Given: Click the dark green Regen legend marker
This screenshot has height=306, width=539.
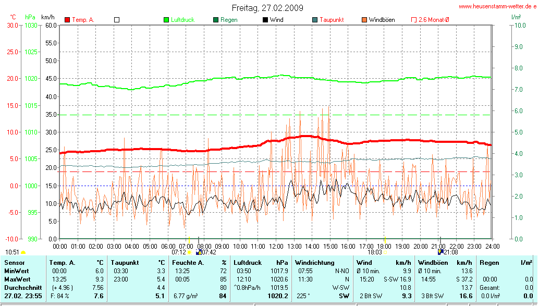Looking at the screenshot, I should tap(216, 20).
